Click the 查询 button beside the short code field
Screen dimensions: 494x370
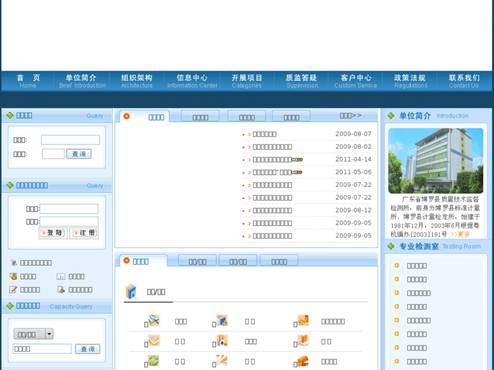coord(79,154)
